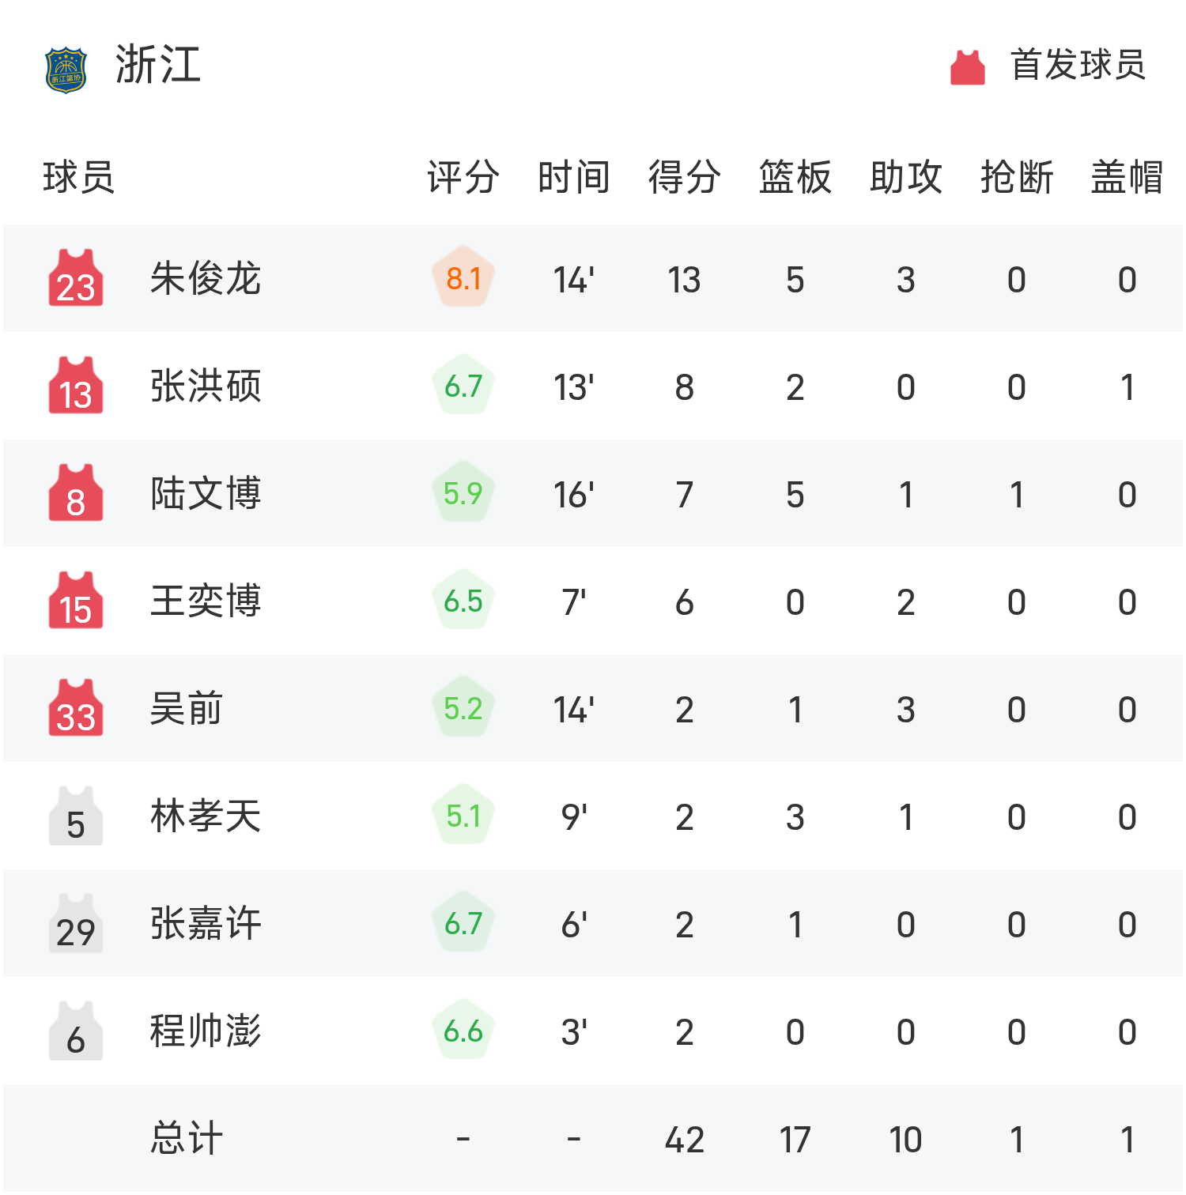Click jersey number 13 icon
The width and height of the screenshot is (1186, 1195).
tap(76, 386)
